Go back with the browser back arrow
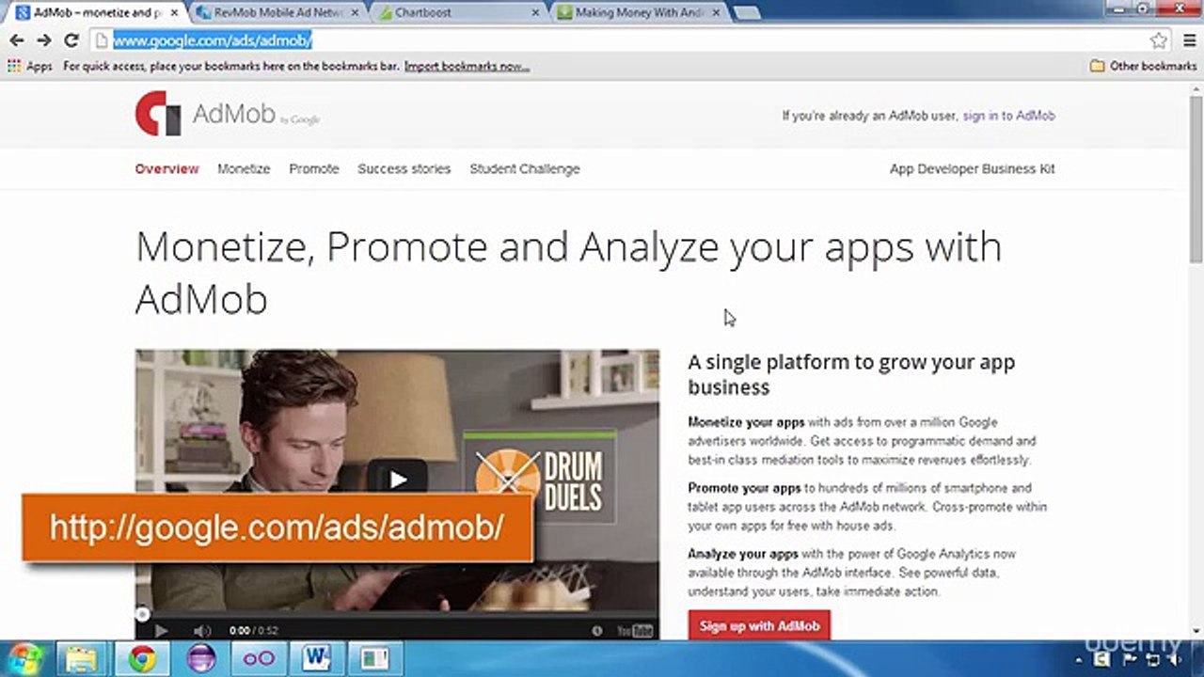 pos(16,40)
